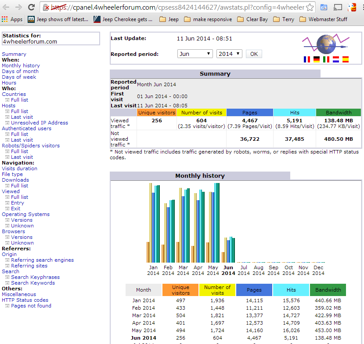Go back using the browser back arrow

[6, 7]
